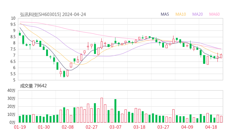
Task: Click the 02-08 date axis label
Action: coord(67,127)
